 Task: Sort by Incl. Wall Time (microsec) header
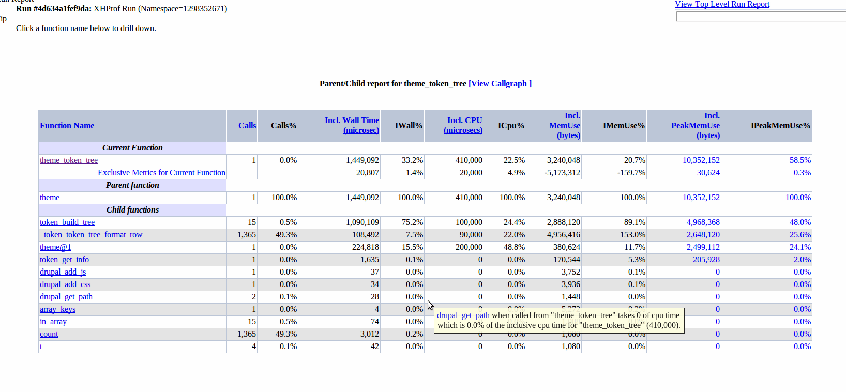tap(352, 125)
